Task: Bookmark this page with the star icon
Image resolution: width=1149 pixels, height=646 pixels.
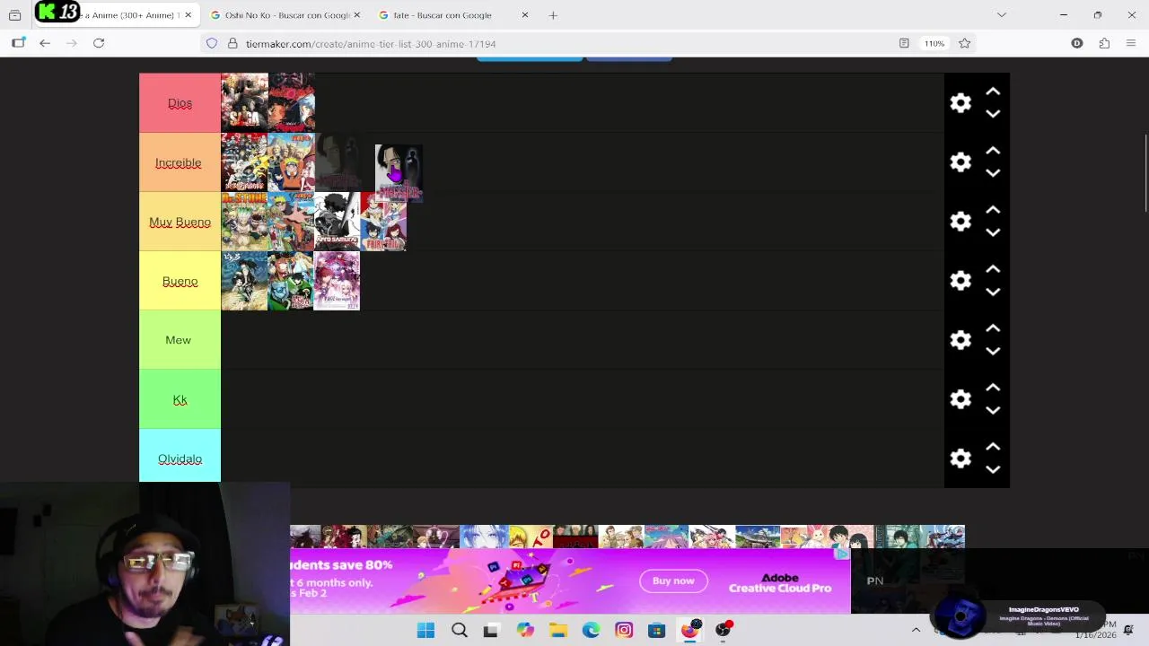Action: (x=964, y=43)
